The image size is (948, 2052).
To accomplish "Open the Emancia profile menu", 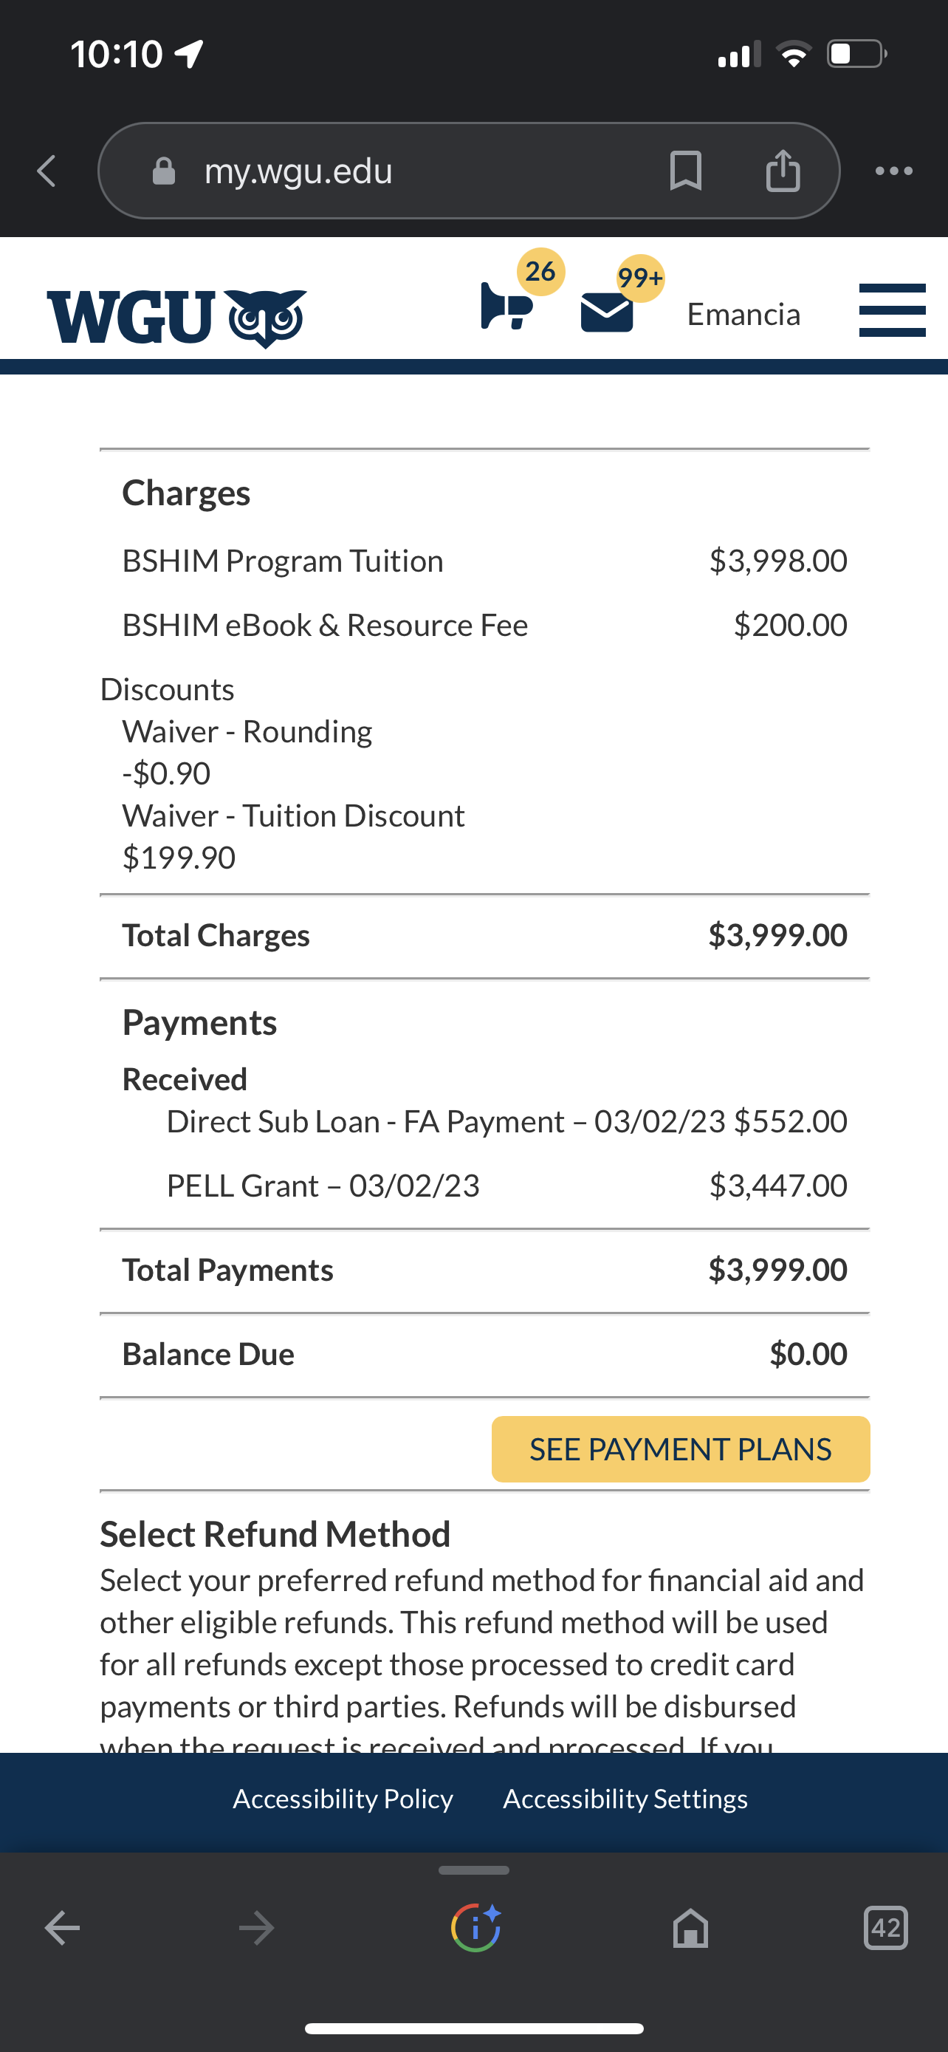I will point(743,314).
